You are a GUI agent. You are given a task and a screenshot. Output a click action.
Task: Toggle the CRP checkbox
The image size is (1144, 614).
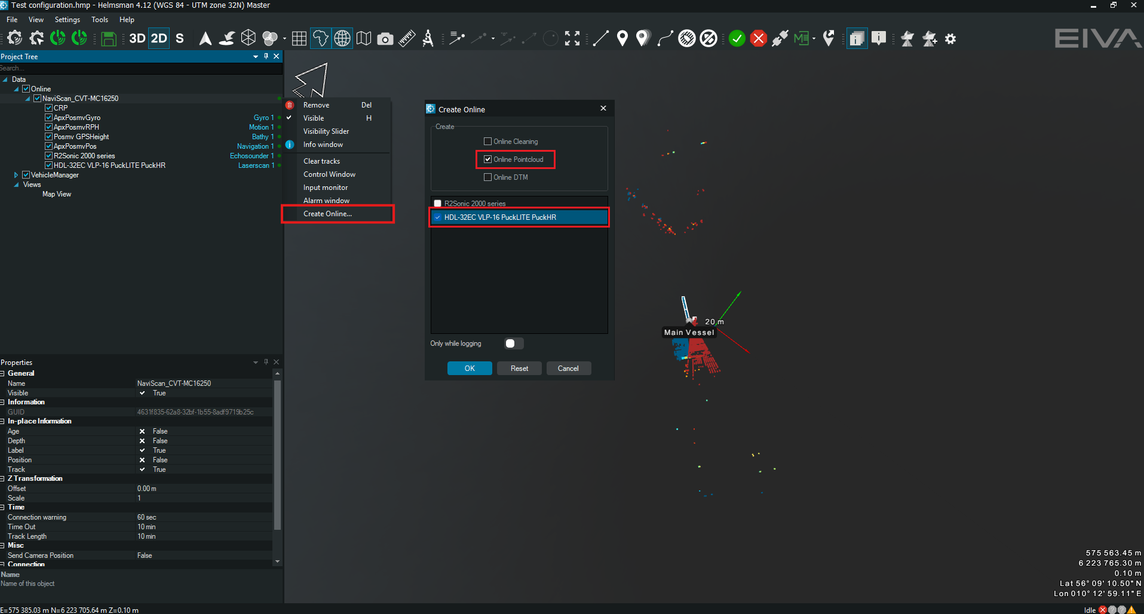(49, 108)
